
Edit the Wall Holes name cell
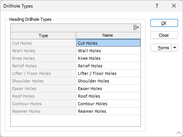tap(108, 51)
